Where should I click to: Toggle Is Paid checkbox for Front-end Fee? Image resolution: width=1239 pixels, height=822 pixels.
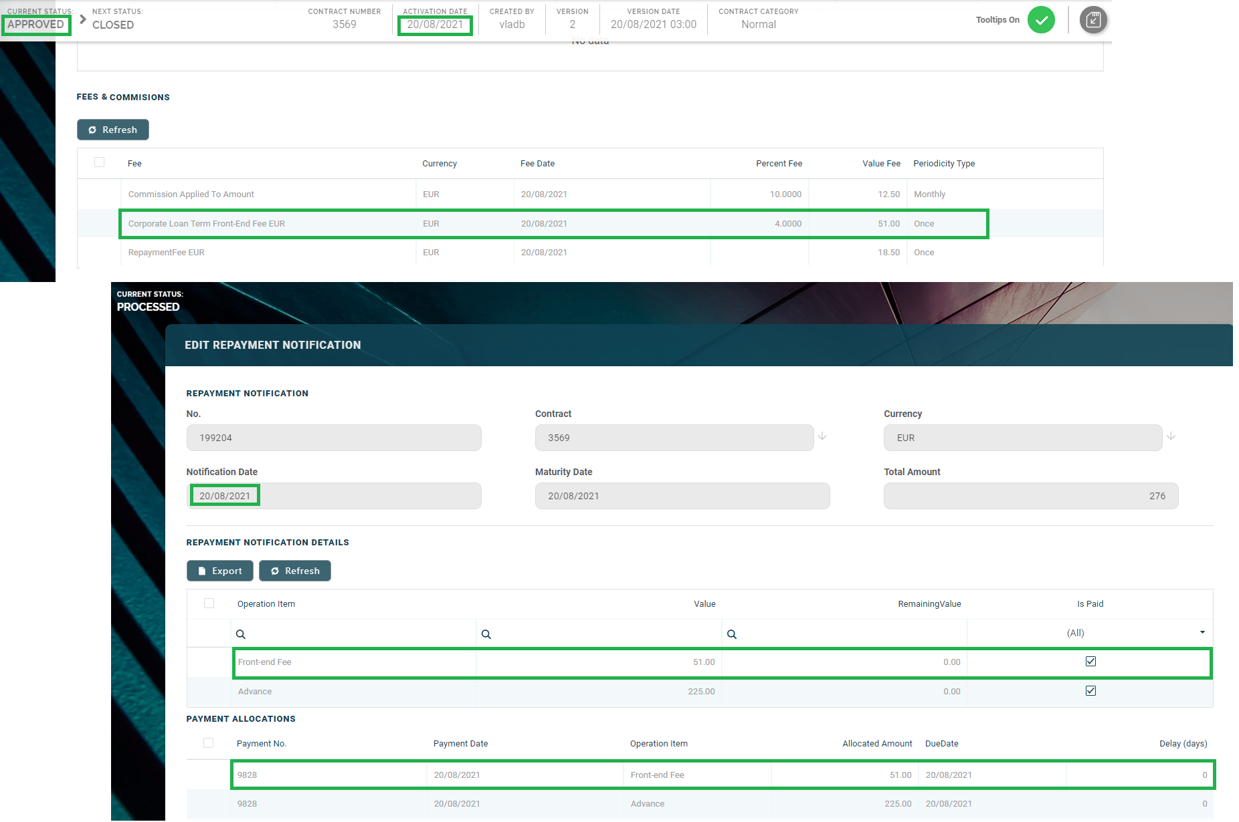[1090, 662]
